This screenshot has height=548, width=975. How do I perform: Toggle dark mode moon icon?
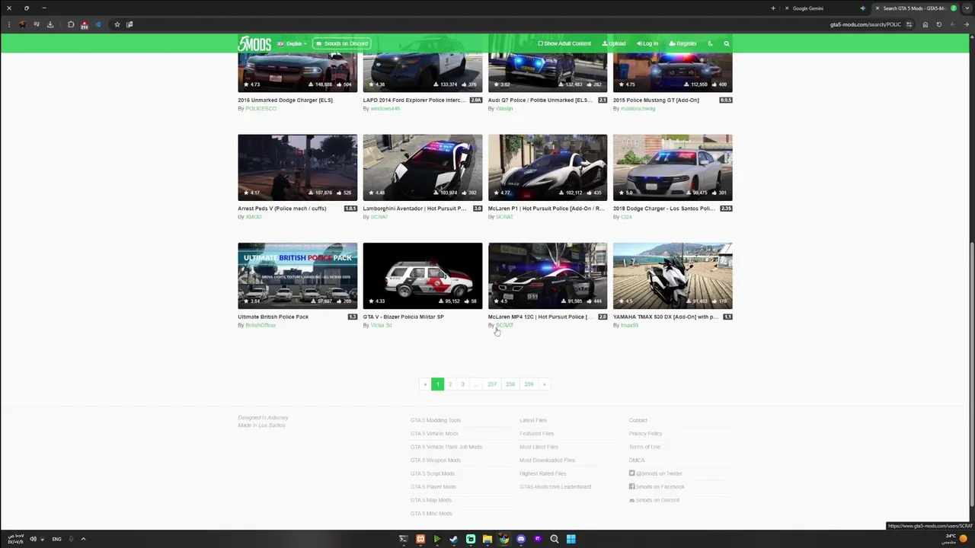pyautogui.click(x=711, y=43)
